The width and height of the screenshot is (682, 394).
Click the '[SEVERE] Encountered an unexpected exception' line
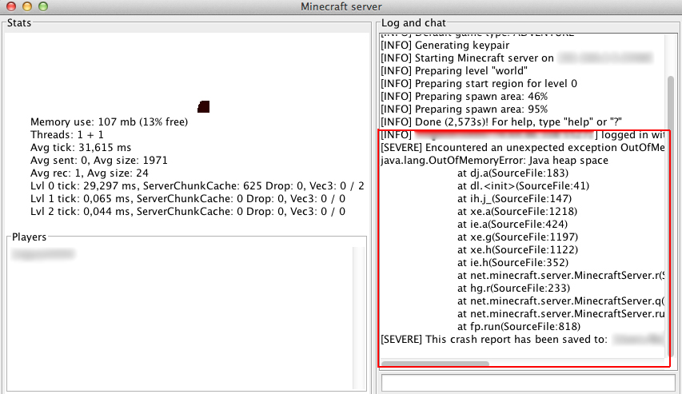coord(522,147)
